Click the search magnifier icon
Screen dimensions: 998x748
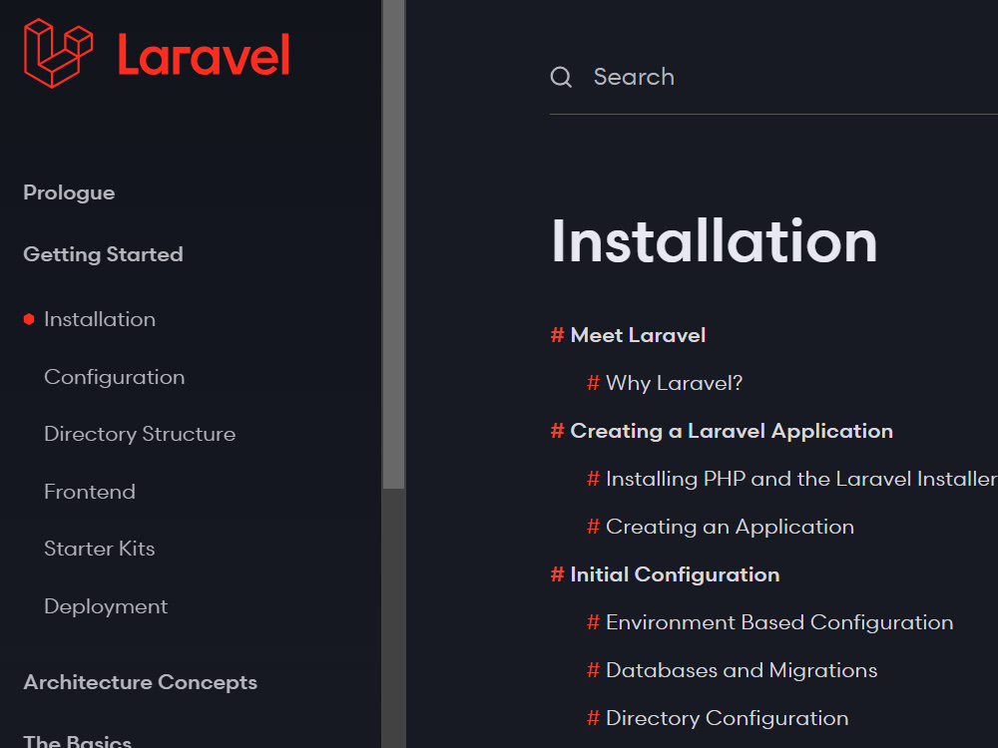tap(561, 77)
